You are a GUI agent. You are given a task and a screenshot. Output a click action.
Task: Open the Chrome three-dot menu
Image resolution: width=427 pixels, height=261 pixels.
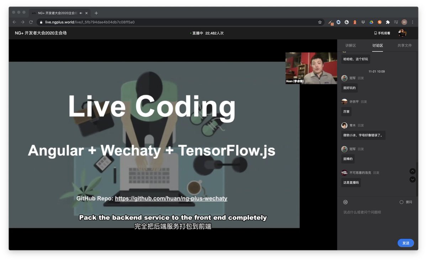tap(412, 22)
